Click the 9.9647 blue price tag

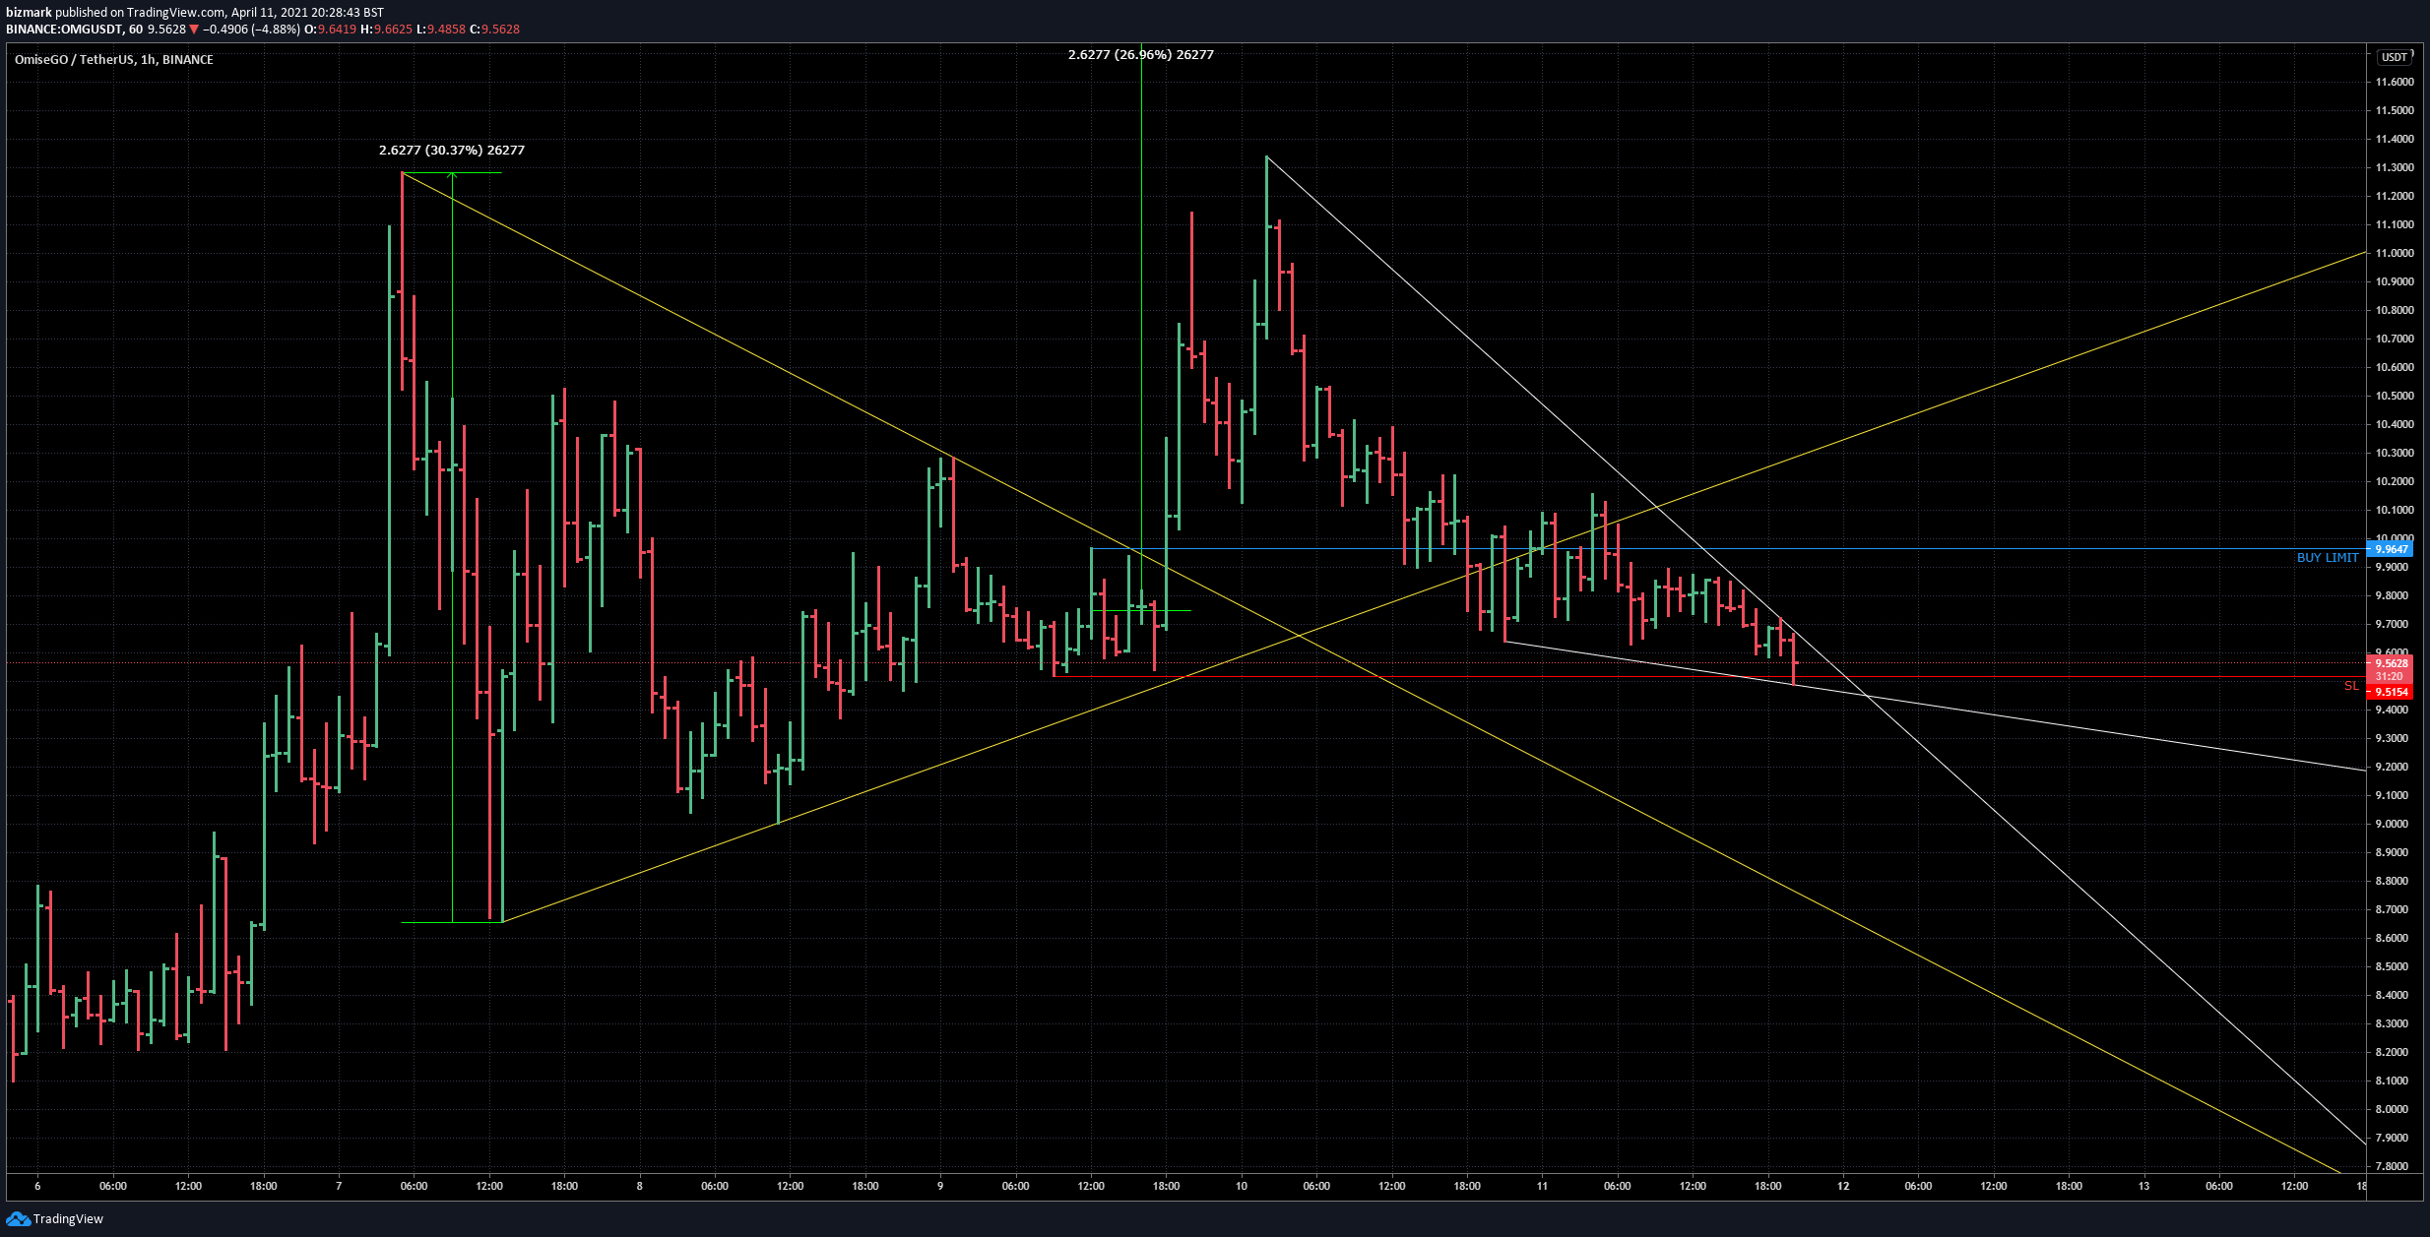coord(2392,549)
